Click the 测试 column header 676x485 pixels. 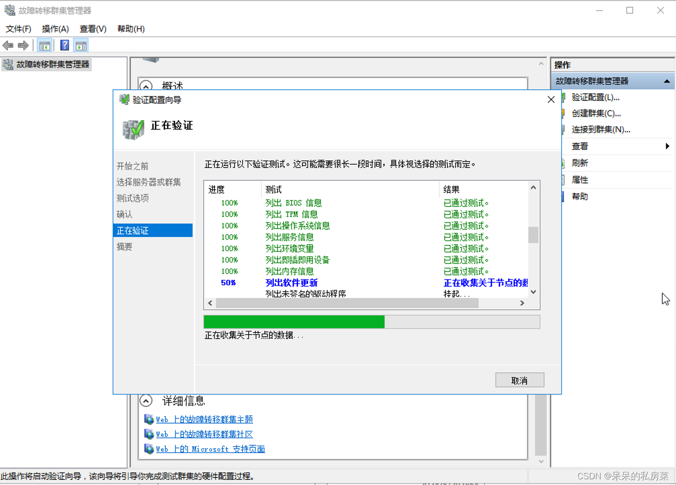pos(350,189)
